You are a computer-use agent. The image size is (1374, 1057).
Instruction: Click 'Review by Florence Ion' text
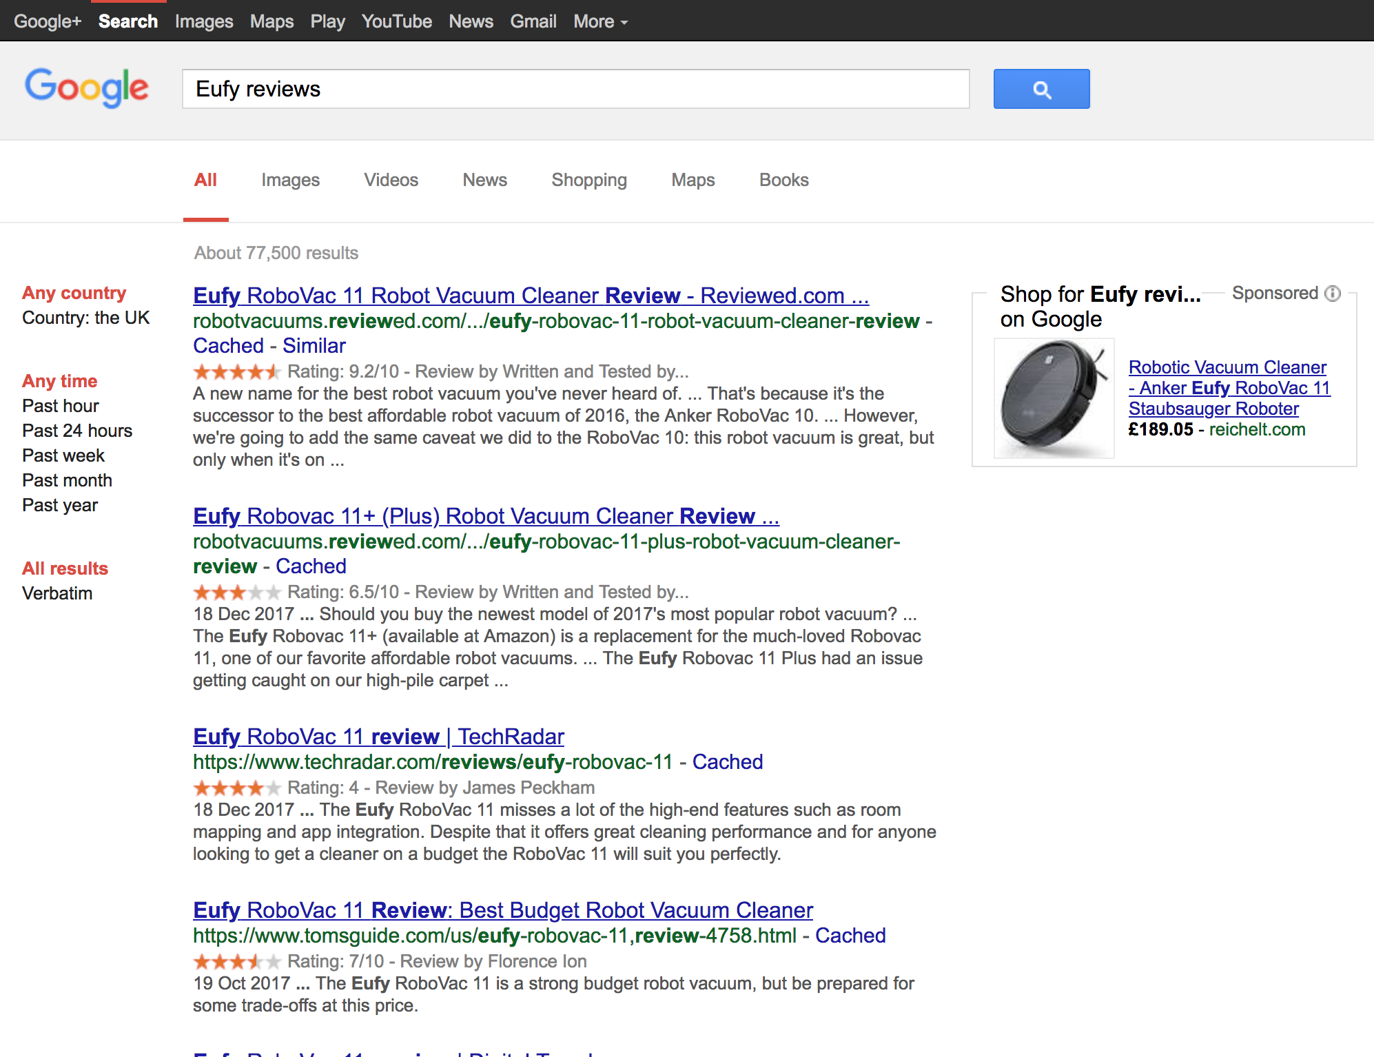(x=493, y=961)
